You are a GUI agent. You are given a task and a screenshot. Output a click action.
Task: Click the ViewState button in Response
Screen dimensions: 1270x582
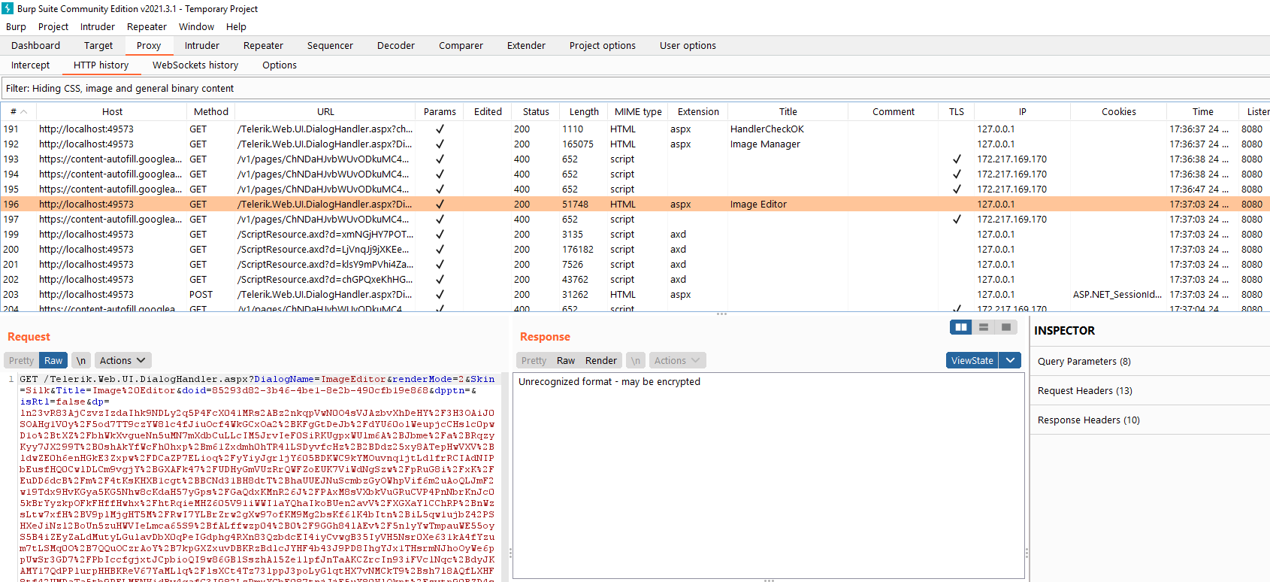(972, 361)
